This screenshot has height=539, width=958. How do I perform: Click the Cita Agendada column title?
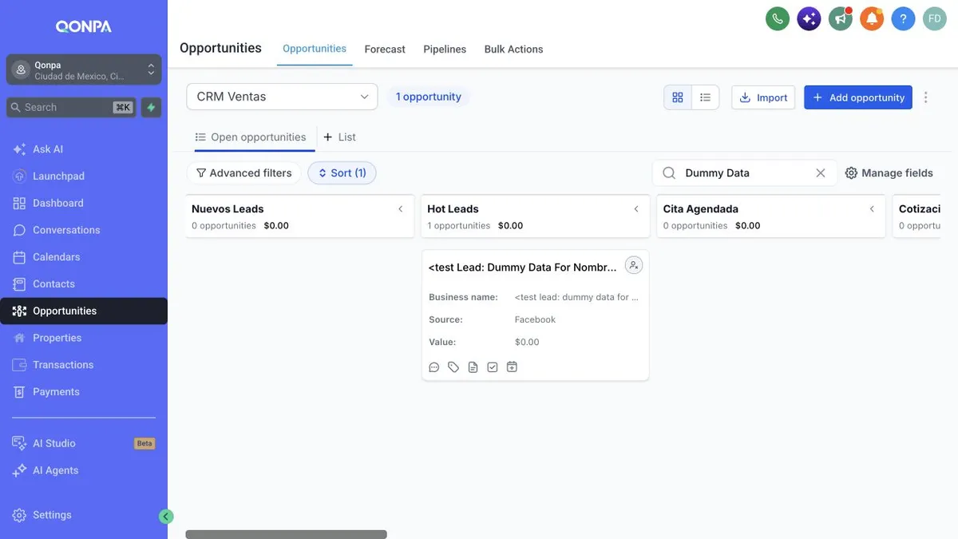700,209
